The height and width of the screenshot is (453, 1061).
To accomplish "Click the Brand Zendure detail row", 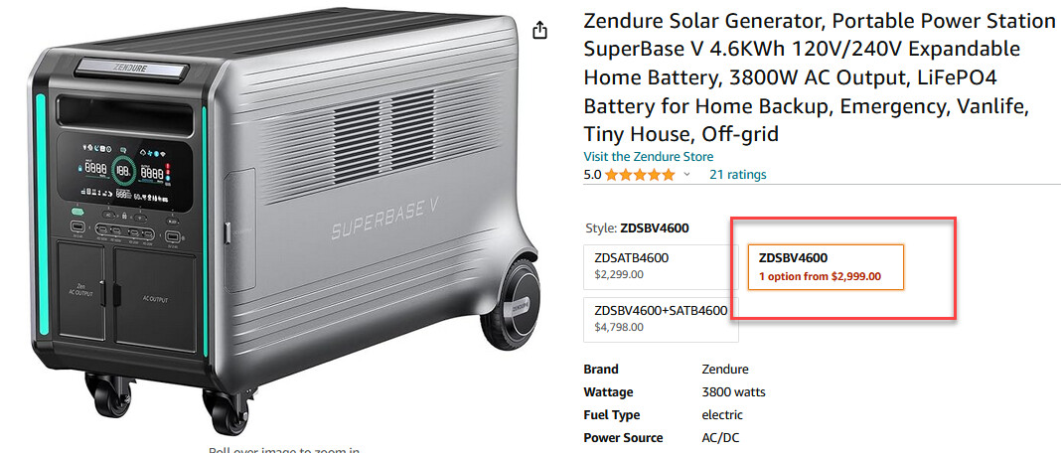I will [667, 370].
